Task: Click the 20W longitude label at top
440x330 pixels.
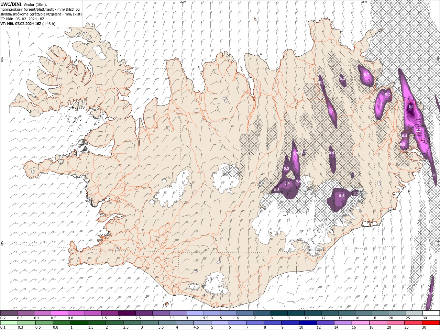Action: [x=183, y=2]
